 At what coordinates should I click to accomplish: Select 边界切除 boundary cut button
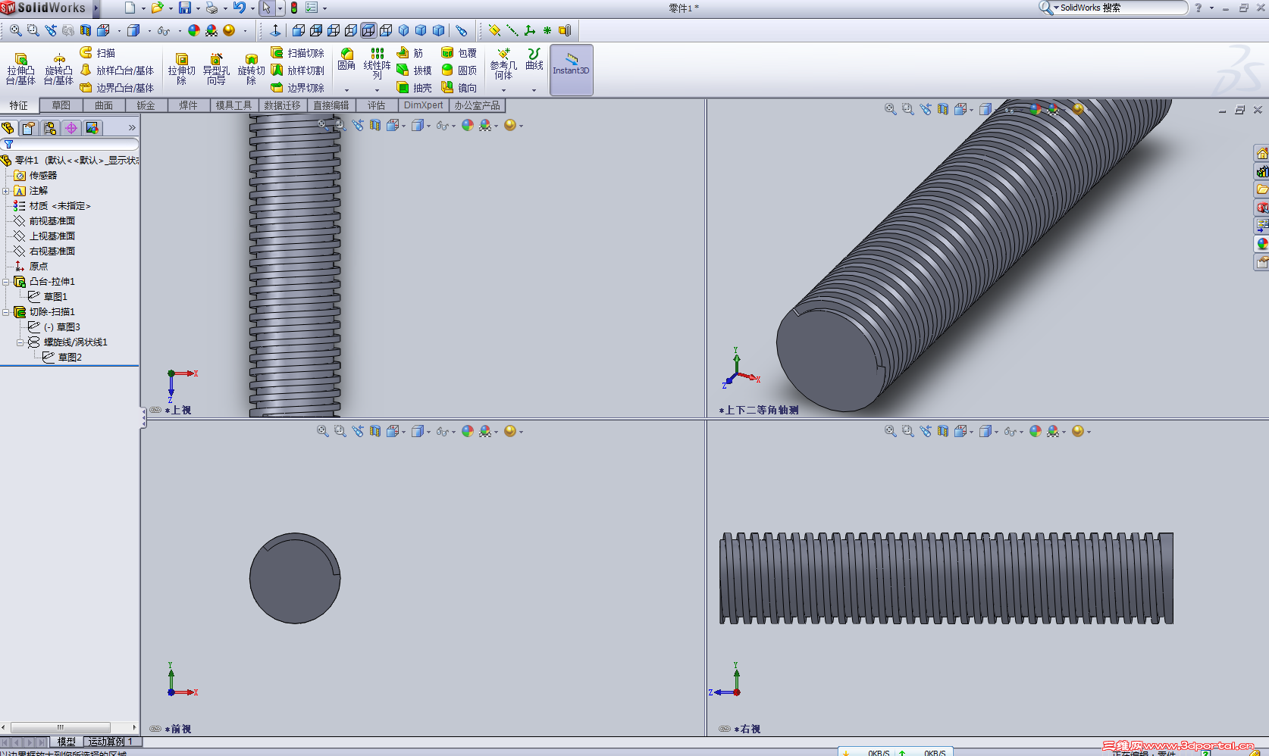click(x=297, y=88)
